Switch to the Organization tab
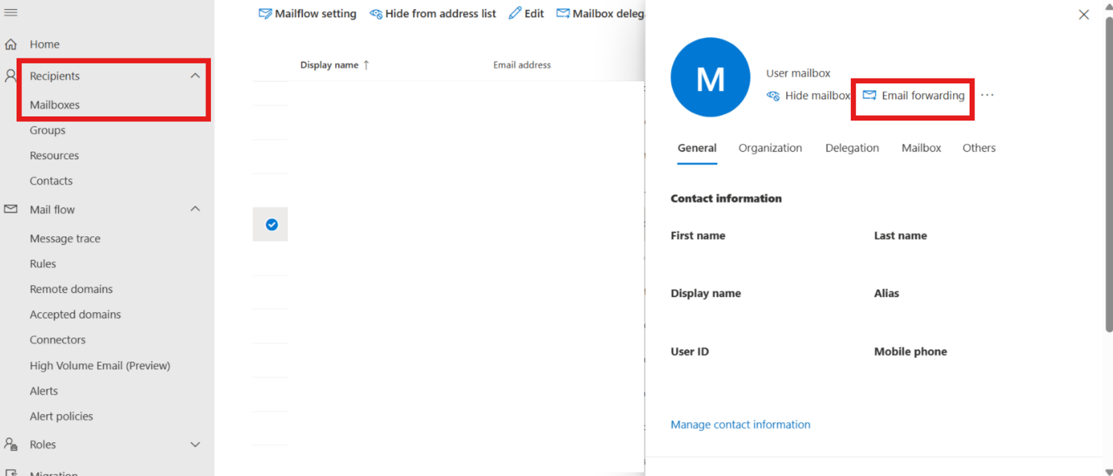 coord(770,148)
